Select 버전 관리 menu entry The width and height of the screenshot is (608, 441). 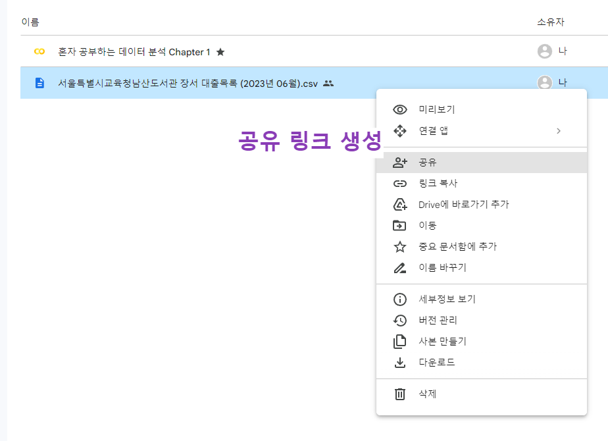pos(482,321)
